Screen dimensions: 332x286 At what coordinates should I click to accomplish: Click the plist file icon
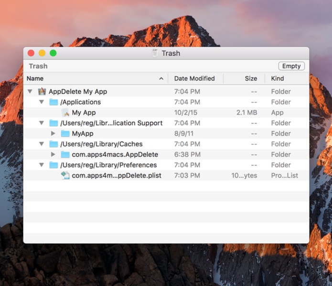pos(65,175)
